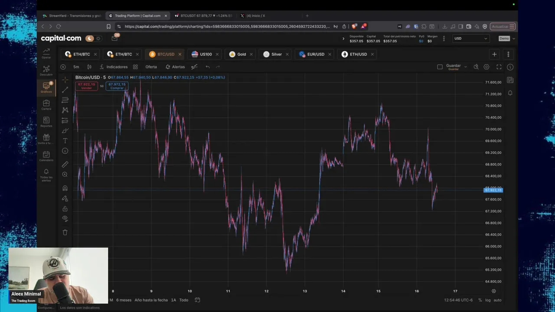Toggle the auto scale option
The image size is (555, 312).
pyautogui.click(x=497, y=300)
